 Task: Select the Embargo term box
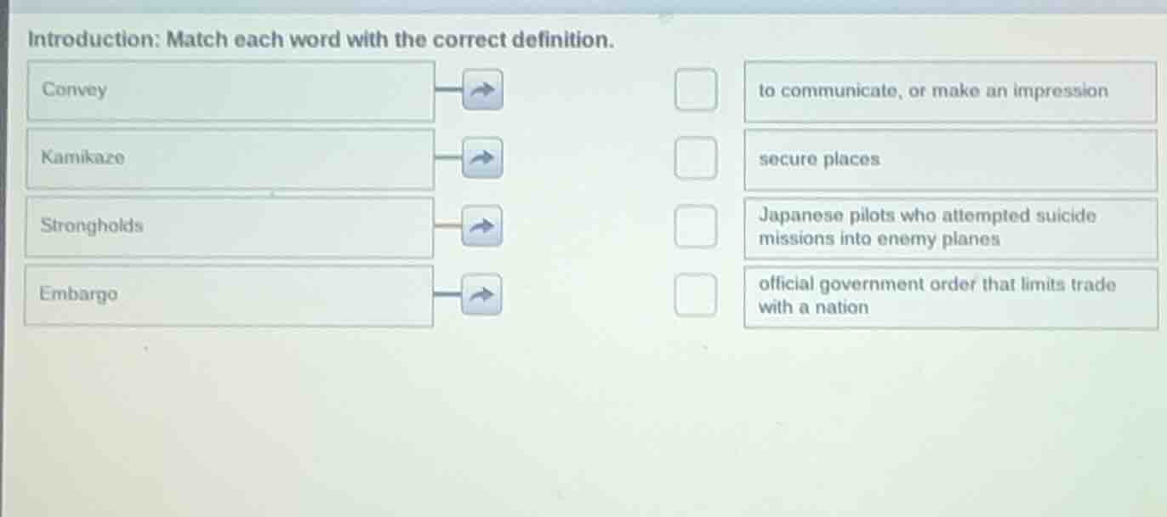point(230,295)
